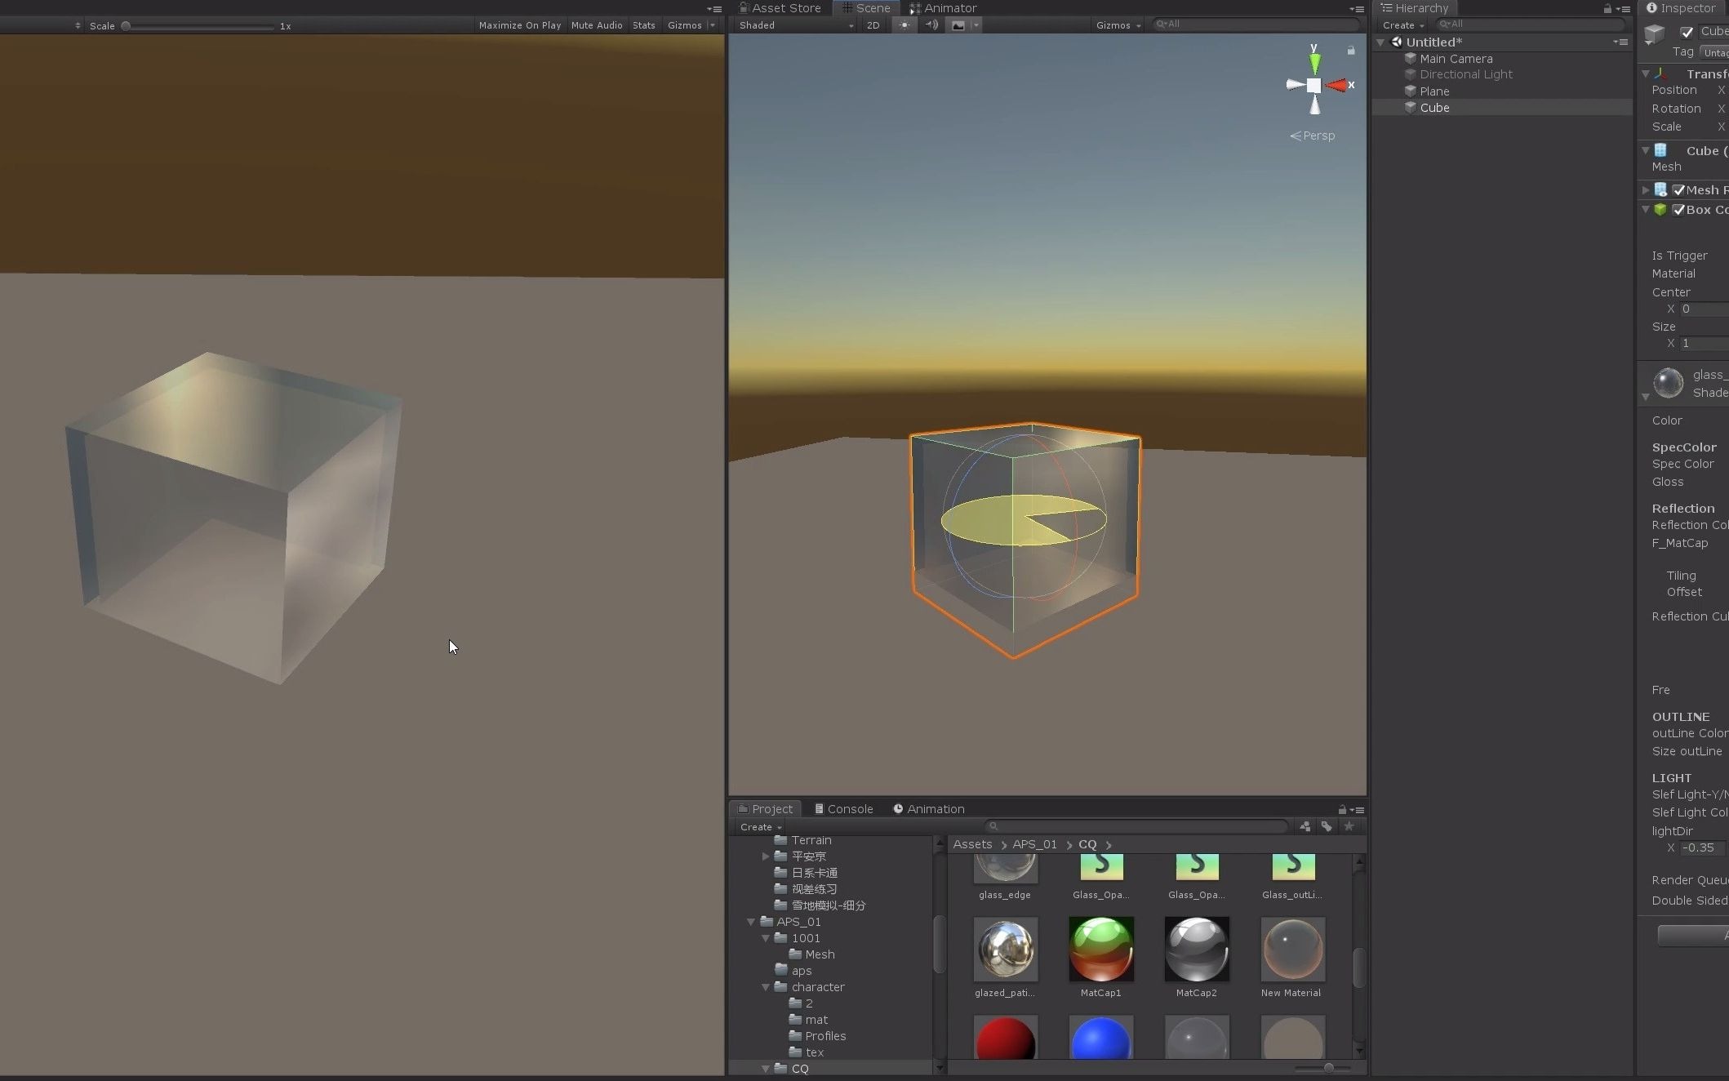Viewport: 1729px width, 1081px height.
Task: Click the scene gizmo lock icon
Action: coord(1351,51)
